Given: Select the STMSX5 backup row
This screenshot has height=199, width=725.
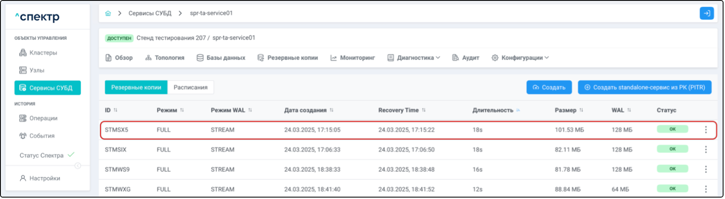Looking at the screenshot, I should click(320, 130).
